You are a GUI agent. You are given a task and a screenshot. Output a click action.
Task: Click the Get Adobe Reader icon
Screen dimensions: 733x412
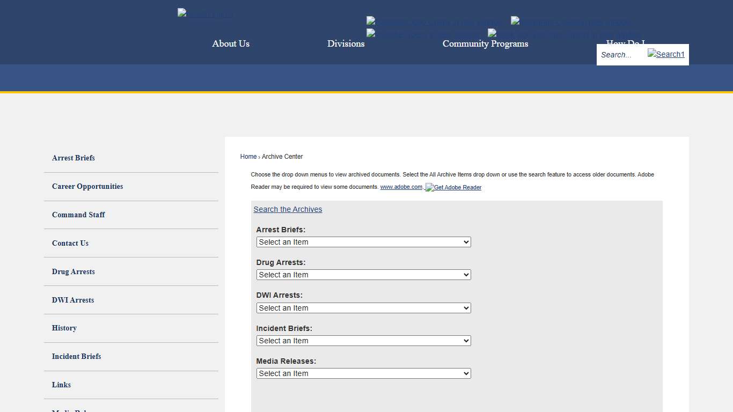[453, 187]
